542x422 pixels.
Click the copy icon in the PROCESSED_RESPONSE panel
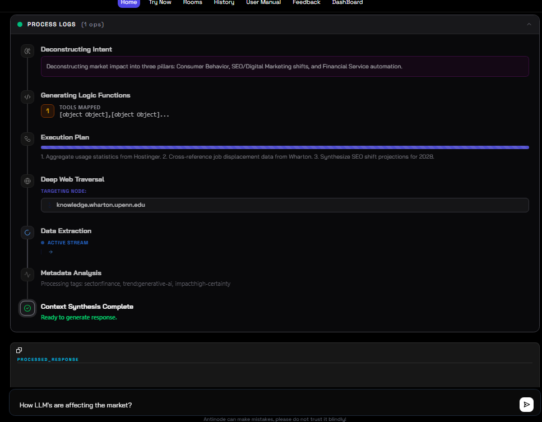[18, 350]
